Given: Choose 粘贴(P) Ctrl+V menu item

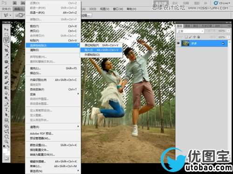Looking at the screenshot, I should coord(53,40).
